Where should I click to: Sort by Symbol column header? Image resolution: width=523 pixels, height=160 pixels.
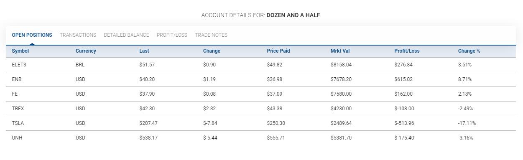coord(20,51)
